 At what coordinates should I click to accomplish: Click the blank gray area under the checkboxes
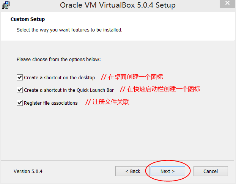pos(118,133)
